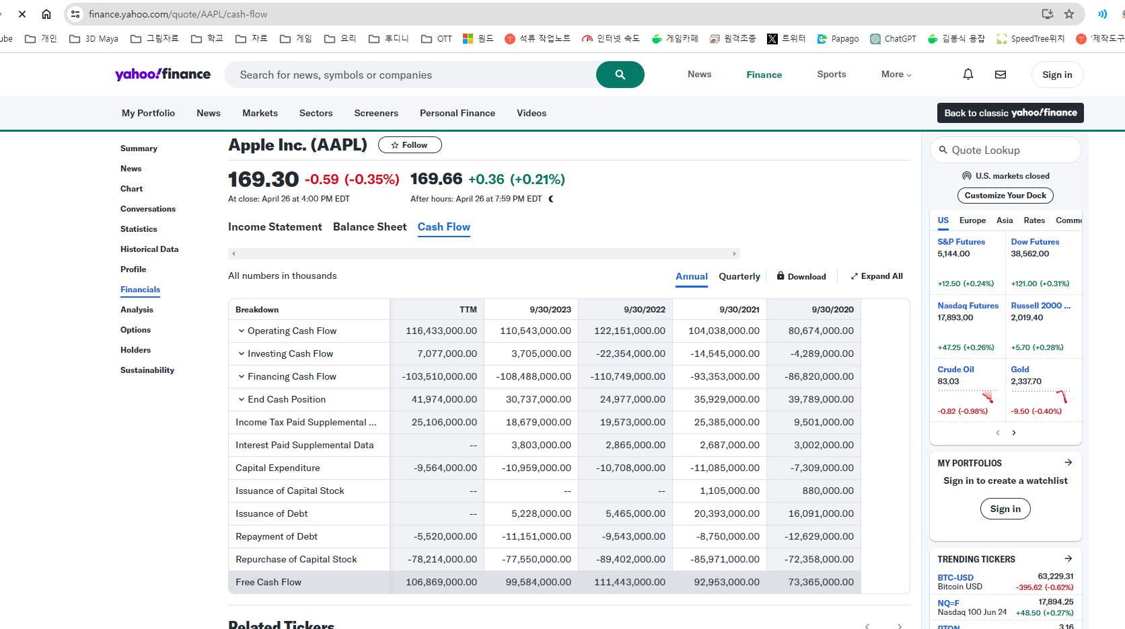Switch to Balance Sheet tab

(369, 227)
